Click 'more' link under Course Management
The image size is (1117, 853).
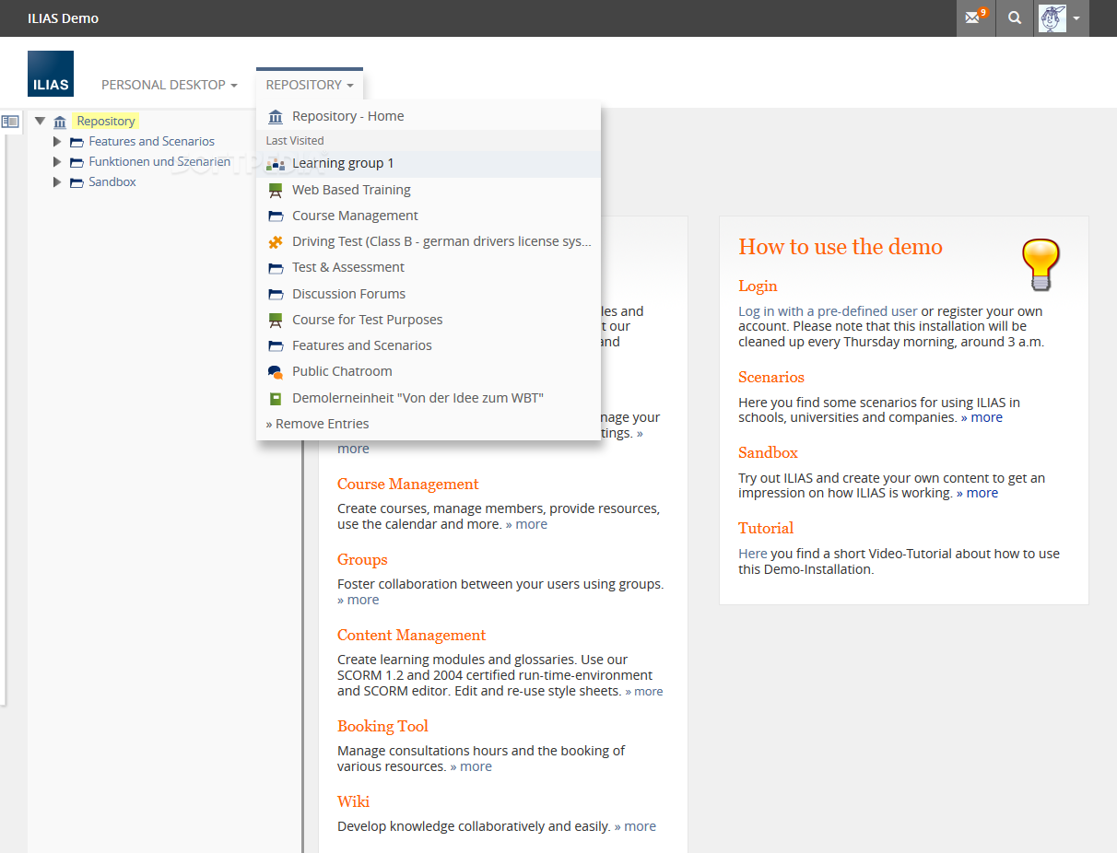coord(526,524)
